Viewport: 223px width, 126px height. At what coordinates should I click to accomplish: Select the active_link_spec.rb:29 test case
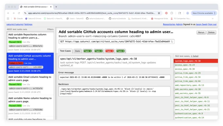[x=196, y=73]
